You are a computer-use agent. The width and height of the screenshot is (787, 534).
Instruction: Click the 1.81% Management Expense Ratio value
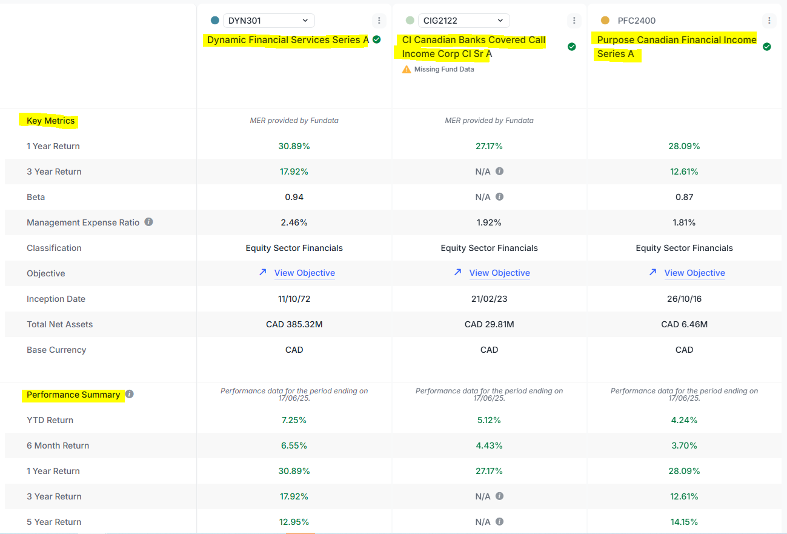click(x=685, y=222)
